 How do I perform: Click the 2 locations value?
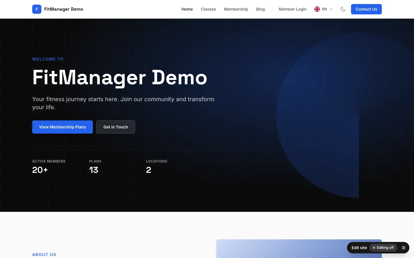pyautogui.click(x=149, y=170)
